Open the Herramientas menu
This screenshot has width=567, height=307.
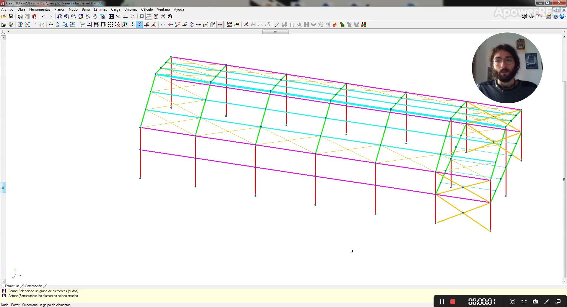pos(40,9)
